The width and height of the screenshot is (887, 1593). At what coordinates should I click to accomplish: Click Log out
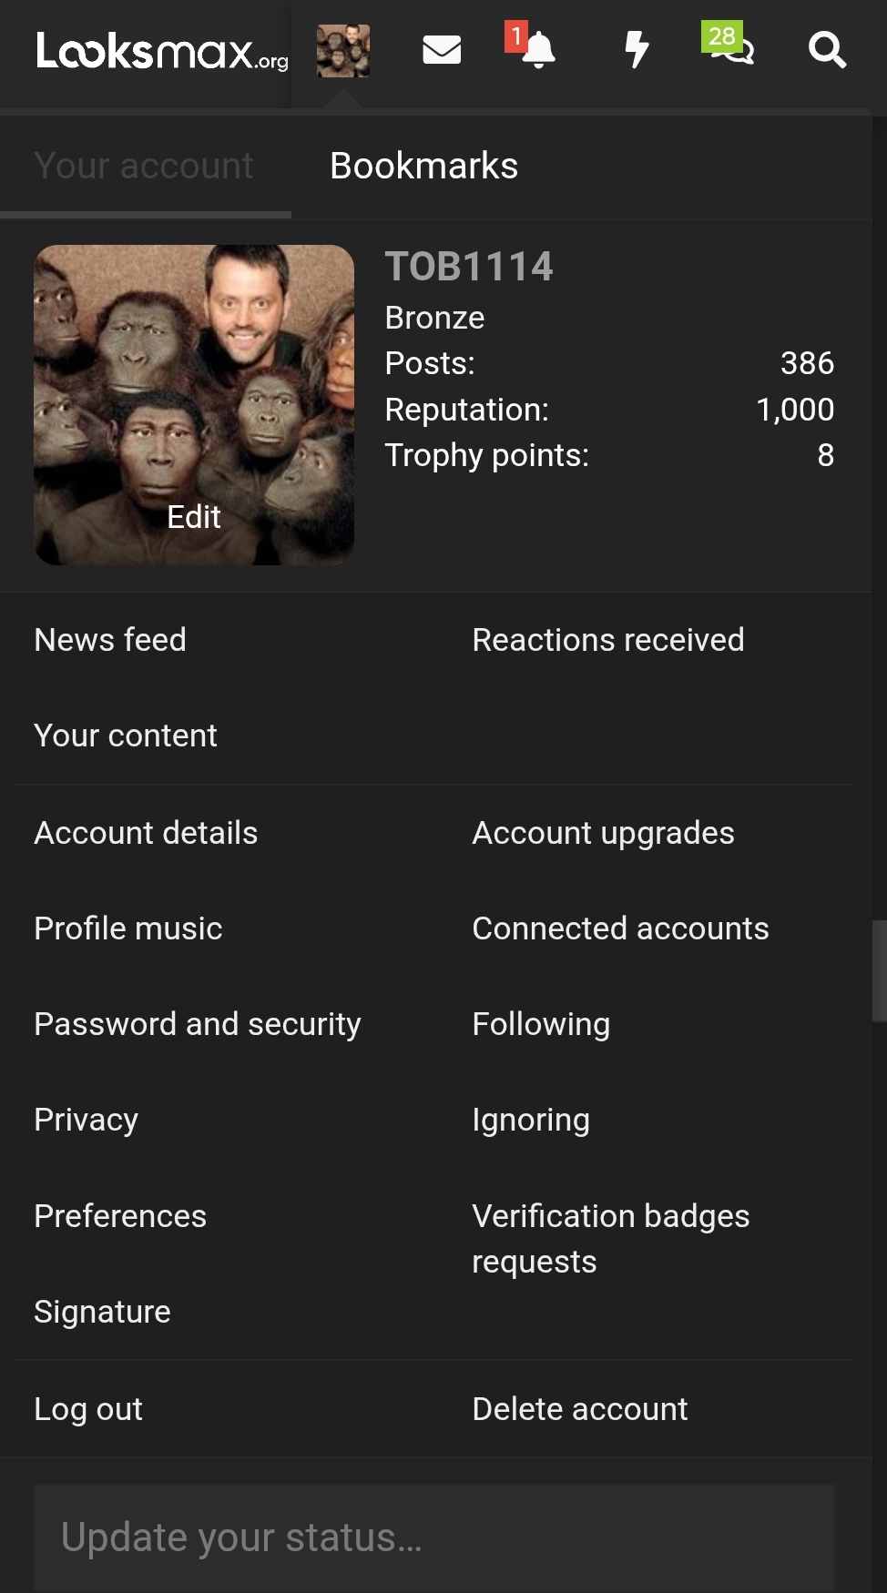(x=88, y=1409)
